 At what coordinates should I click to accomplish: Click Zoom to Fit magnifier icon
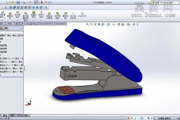[x=87, y=24]
